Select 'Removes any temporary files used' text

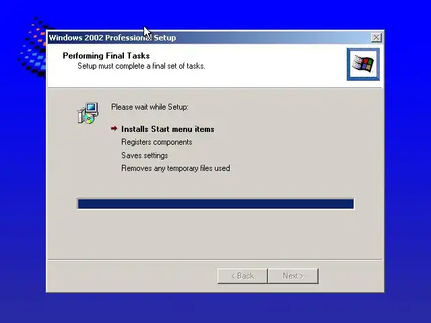(x=176, y=168)
